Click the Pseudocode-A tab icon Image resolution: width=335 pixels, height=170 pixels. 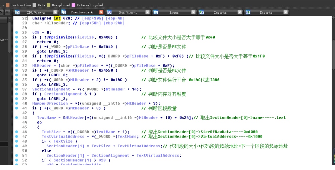coord(63,12)
